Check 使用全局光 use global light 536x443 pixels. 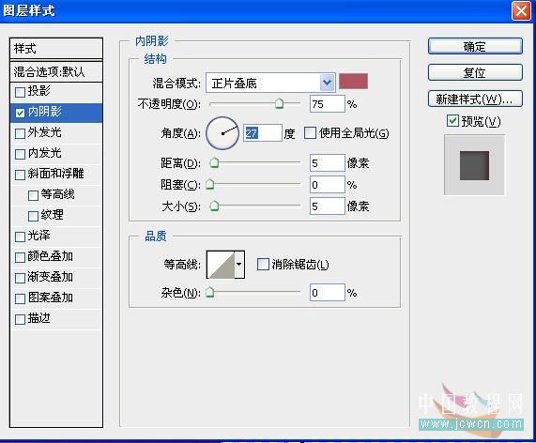310,133
